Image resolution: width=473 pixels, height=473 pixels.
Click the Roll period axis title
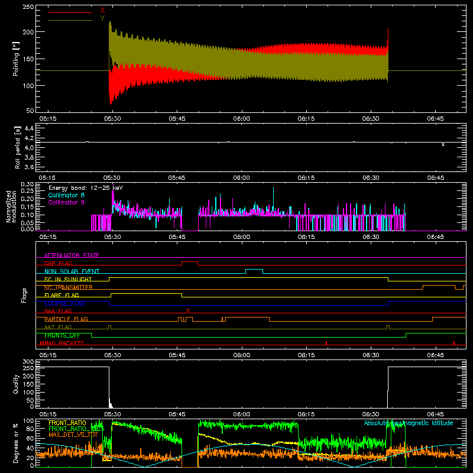(x=17, y=147)
